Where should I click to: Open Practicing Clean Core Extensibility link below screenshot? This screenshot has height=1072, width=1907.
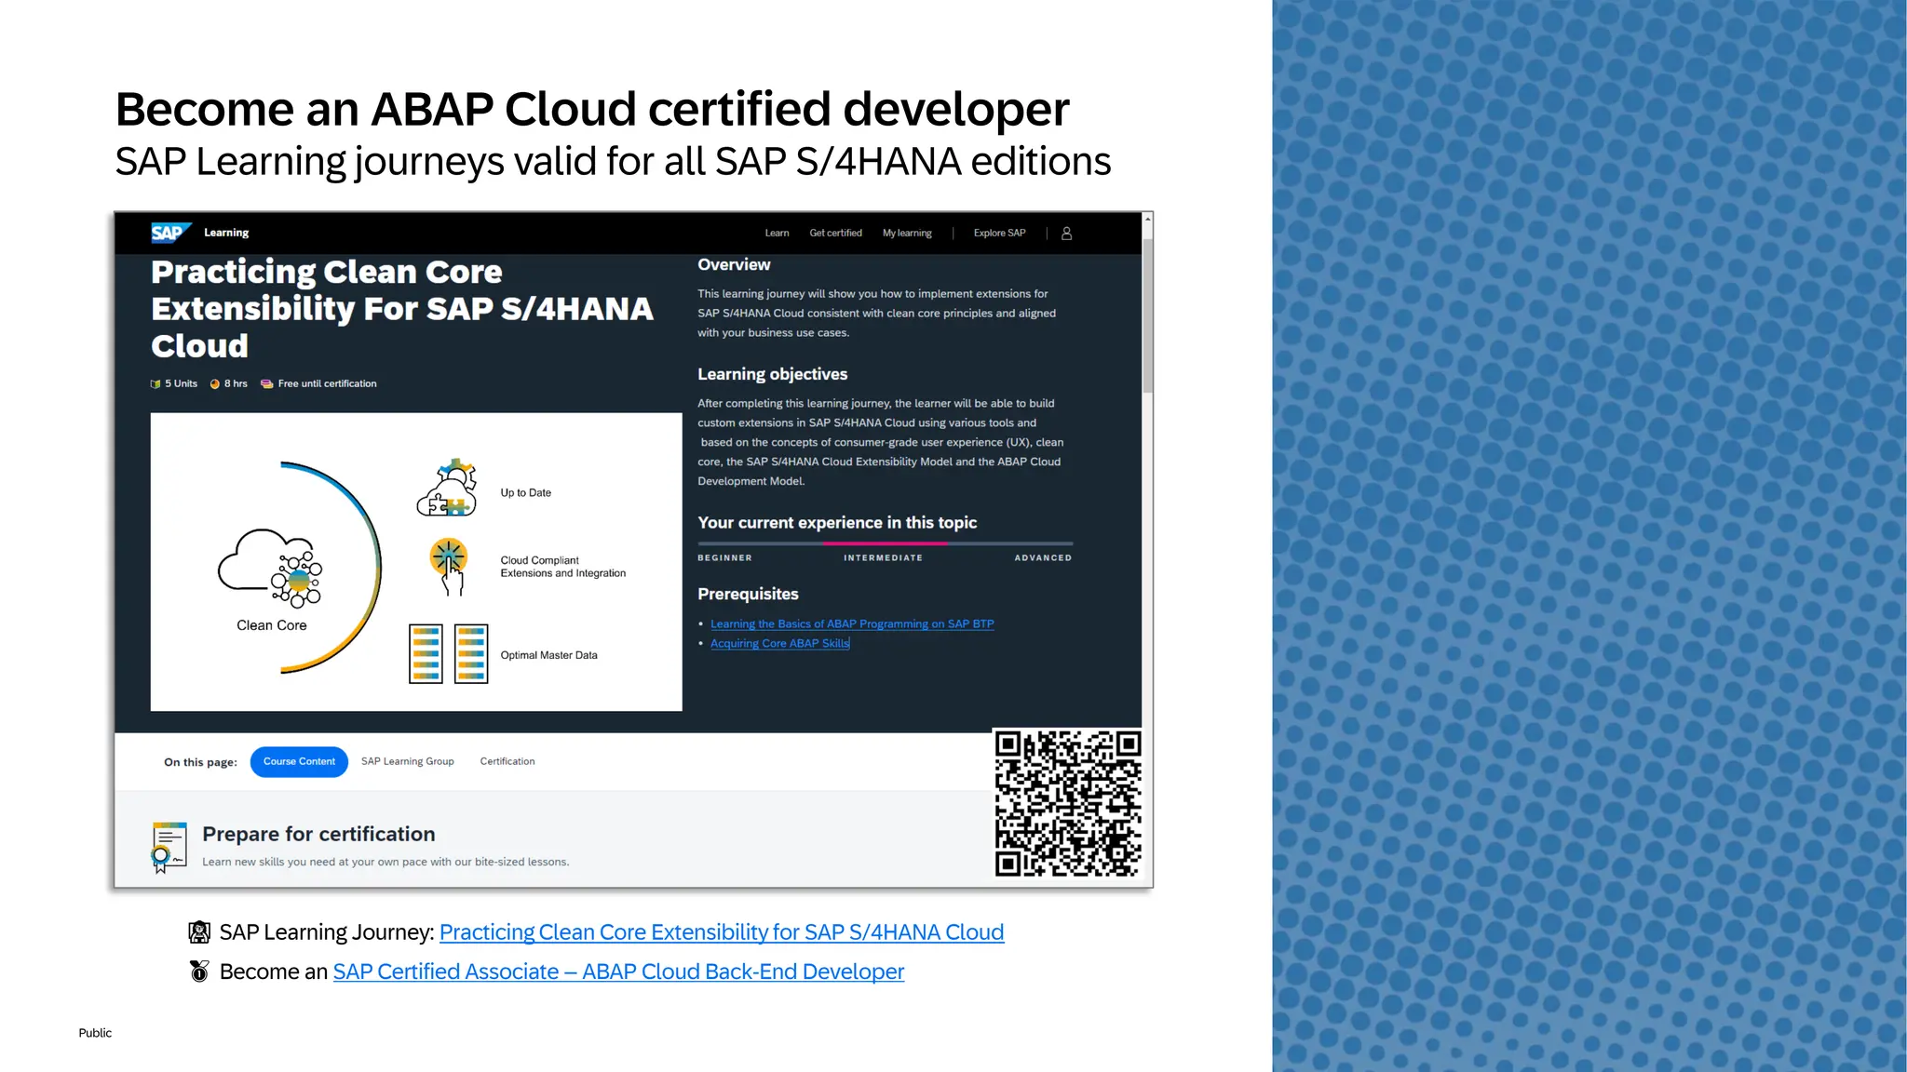point(722,932)
